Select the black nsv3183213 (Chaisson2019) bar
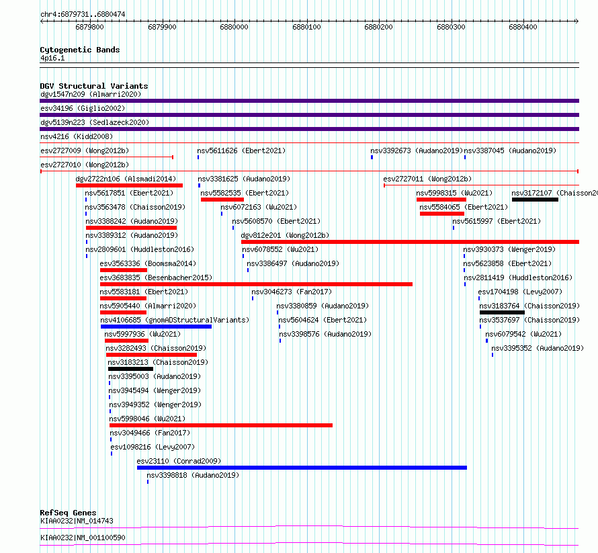 pos(130,369)
